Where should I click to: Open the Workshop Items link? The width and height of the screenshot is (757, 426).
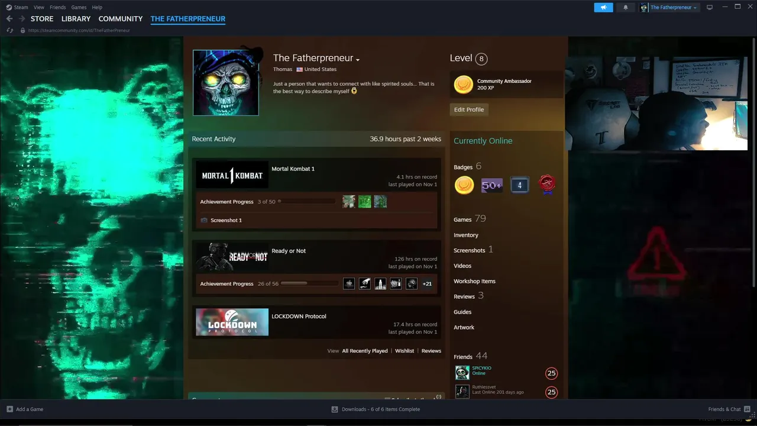(474, 281)
